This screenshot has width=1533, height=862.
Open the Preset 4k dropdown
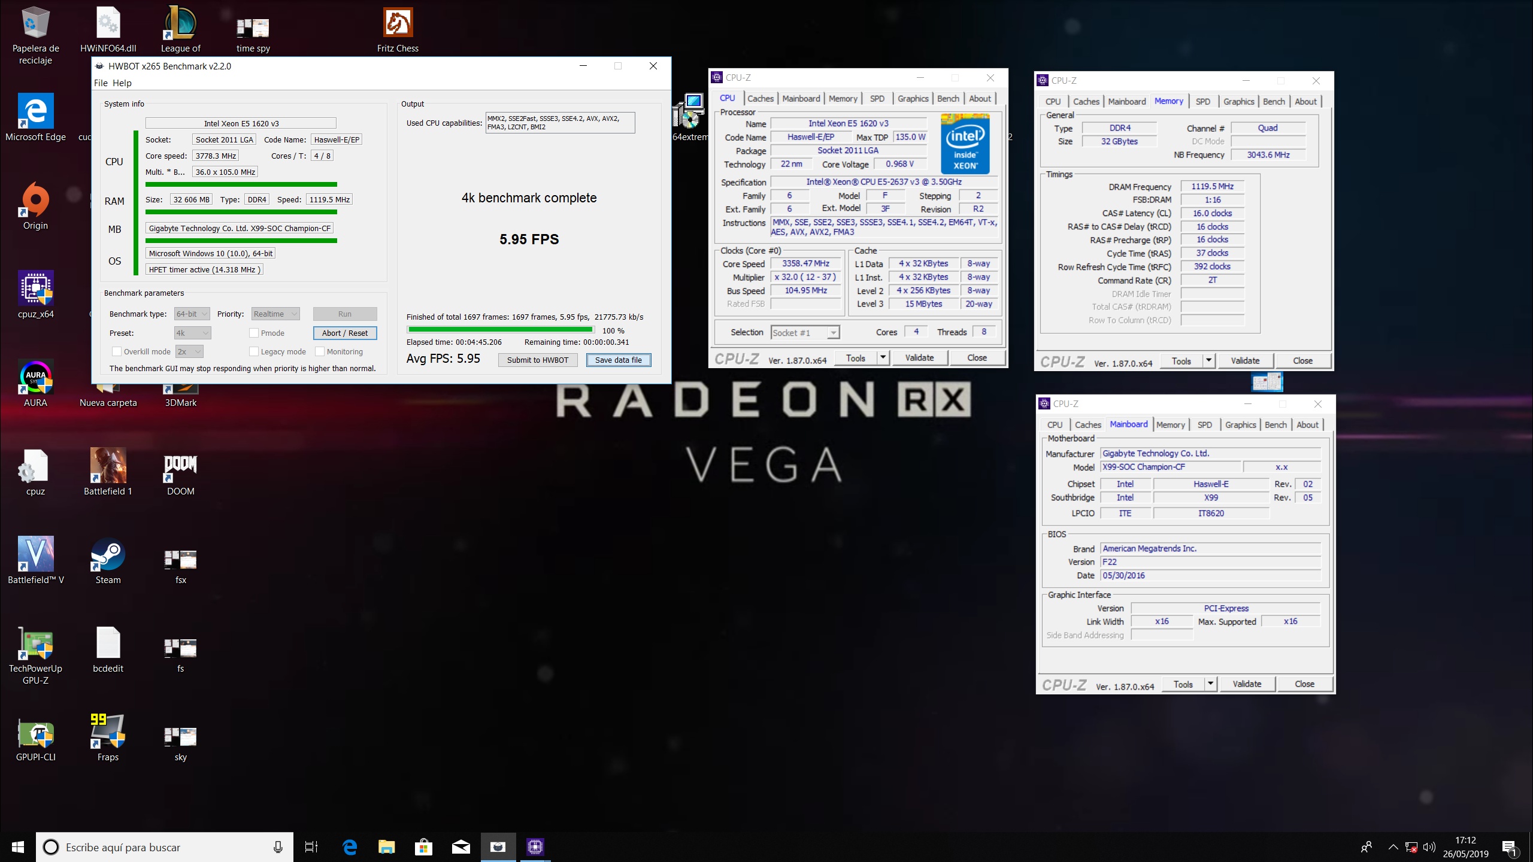pyautogui.click(x=193, y=333)
